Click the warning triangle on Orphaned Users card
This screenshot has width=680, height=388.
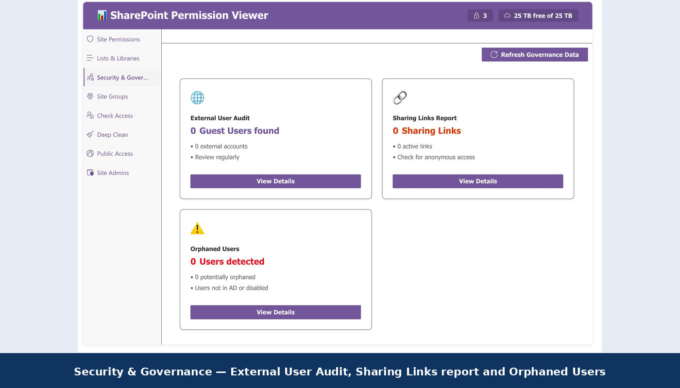pyautogui.click(x=197, y=228)
